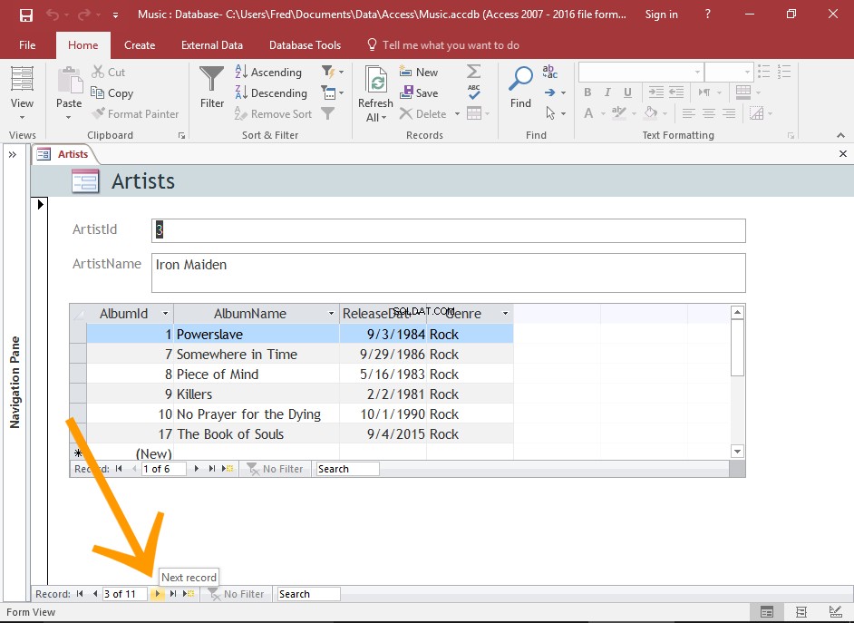Screen dimensions: 854x623
Task: Toggle Bold formatting
Action: [587, 92]
